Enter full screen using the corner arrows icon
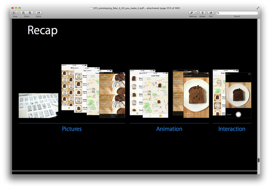 click(x=257, y=8)
